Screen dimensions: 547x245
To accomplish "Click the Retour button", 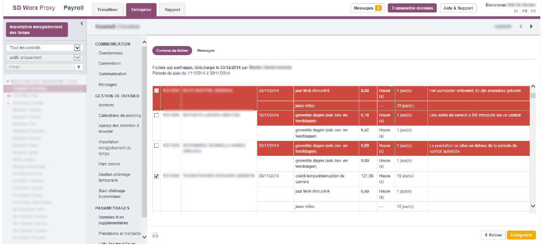I will point(493,235).
